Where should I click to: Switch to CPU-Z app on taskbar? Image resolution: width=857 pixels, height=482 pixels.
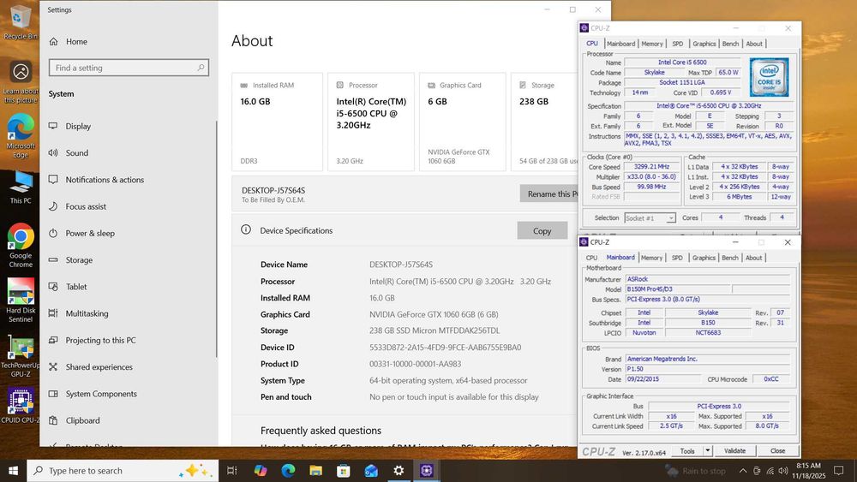pyautogui.click(x=427, y=471)
